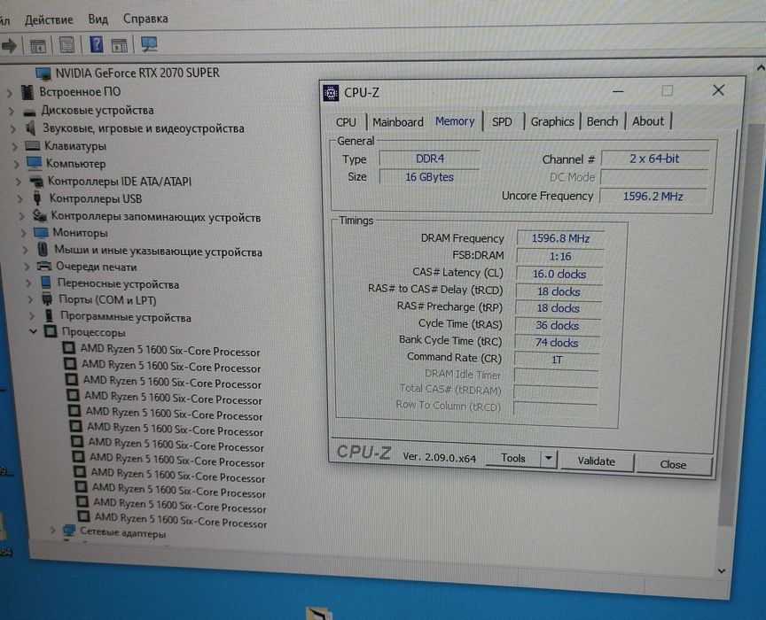Select the Memory tab in CPU-Z

[x=455, y=121]
